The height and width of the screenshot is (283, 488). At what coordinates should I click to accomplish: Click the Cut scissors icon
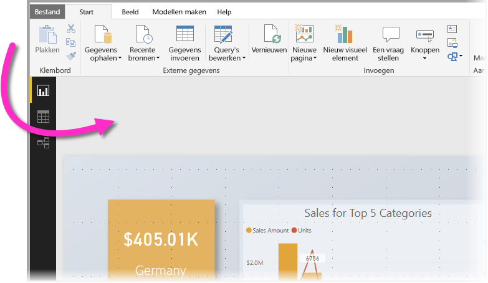click(x=71, y=29)
